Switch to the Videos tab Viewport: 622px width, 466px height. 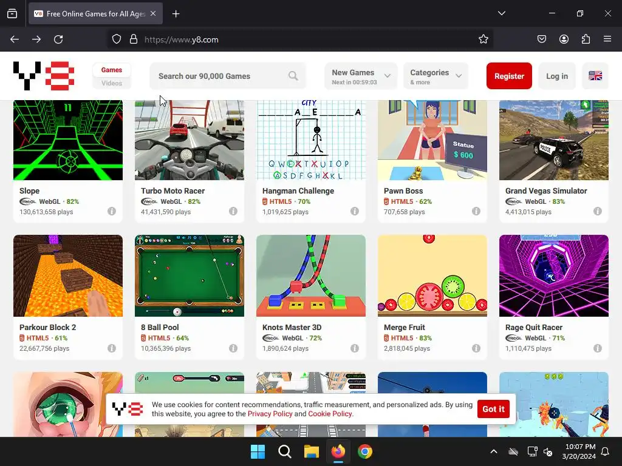point(112,83)
